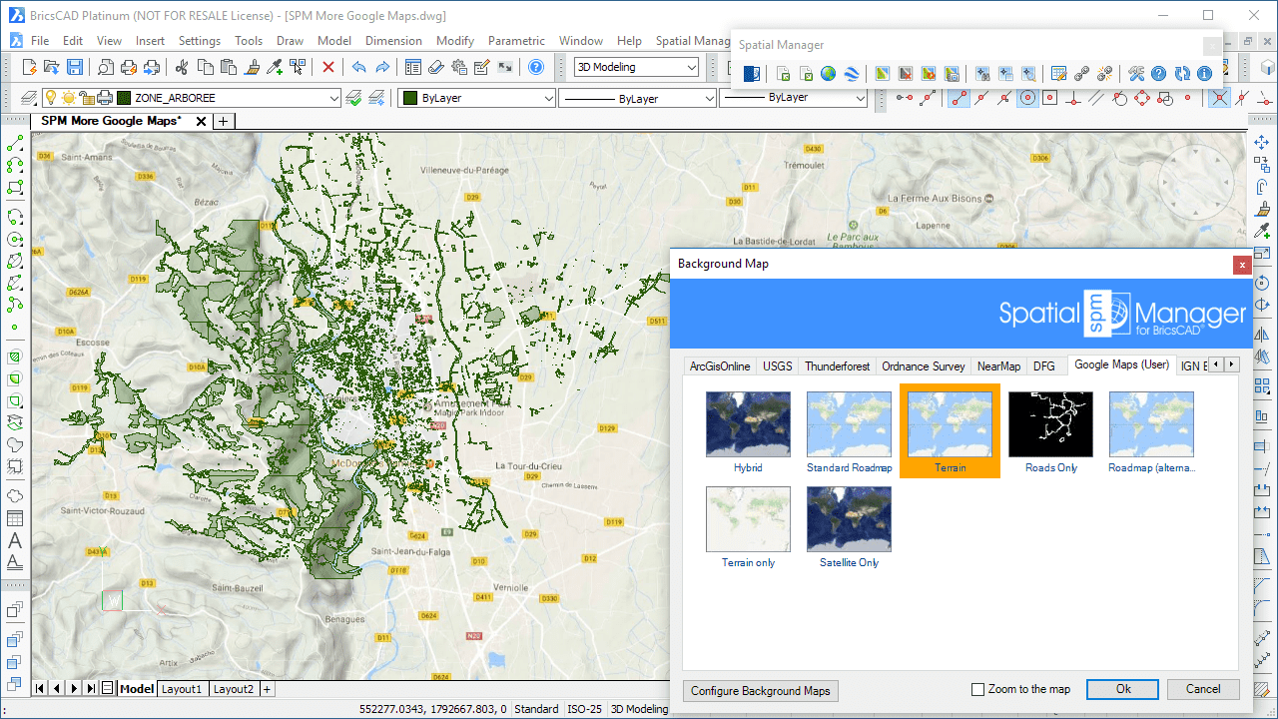1278x719 pixels.
Task: Switch to the Layout1 tab
Action: [182, 689]
